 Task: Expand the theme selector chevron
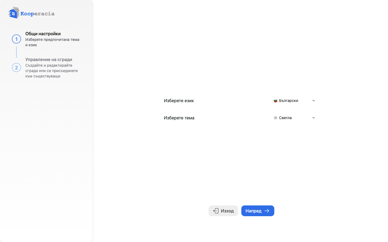(x=314, y=118)
